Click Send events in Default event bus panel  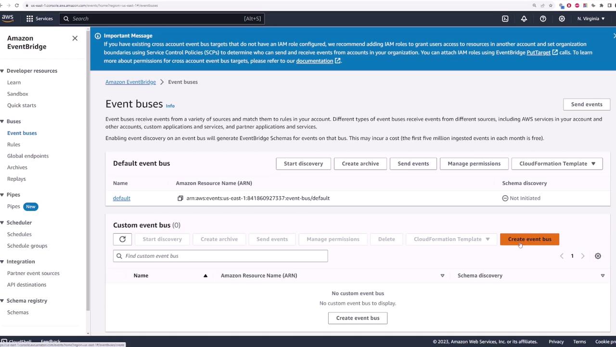click(413, 163)
